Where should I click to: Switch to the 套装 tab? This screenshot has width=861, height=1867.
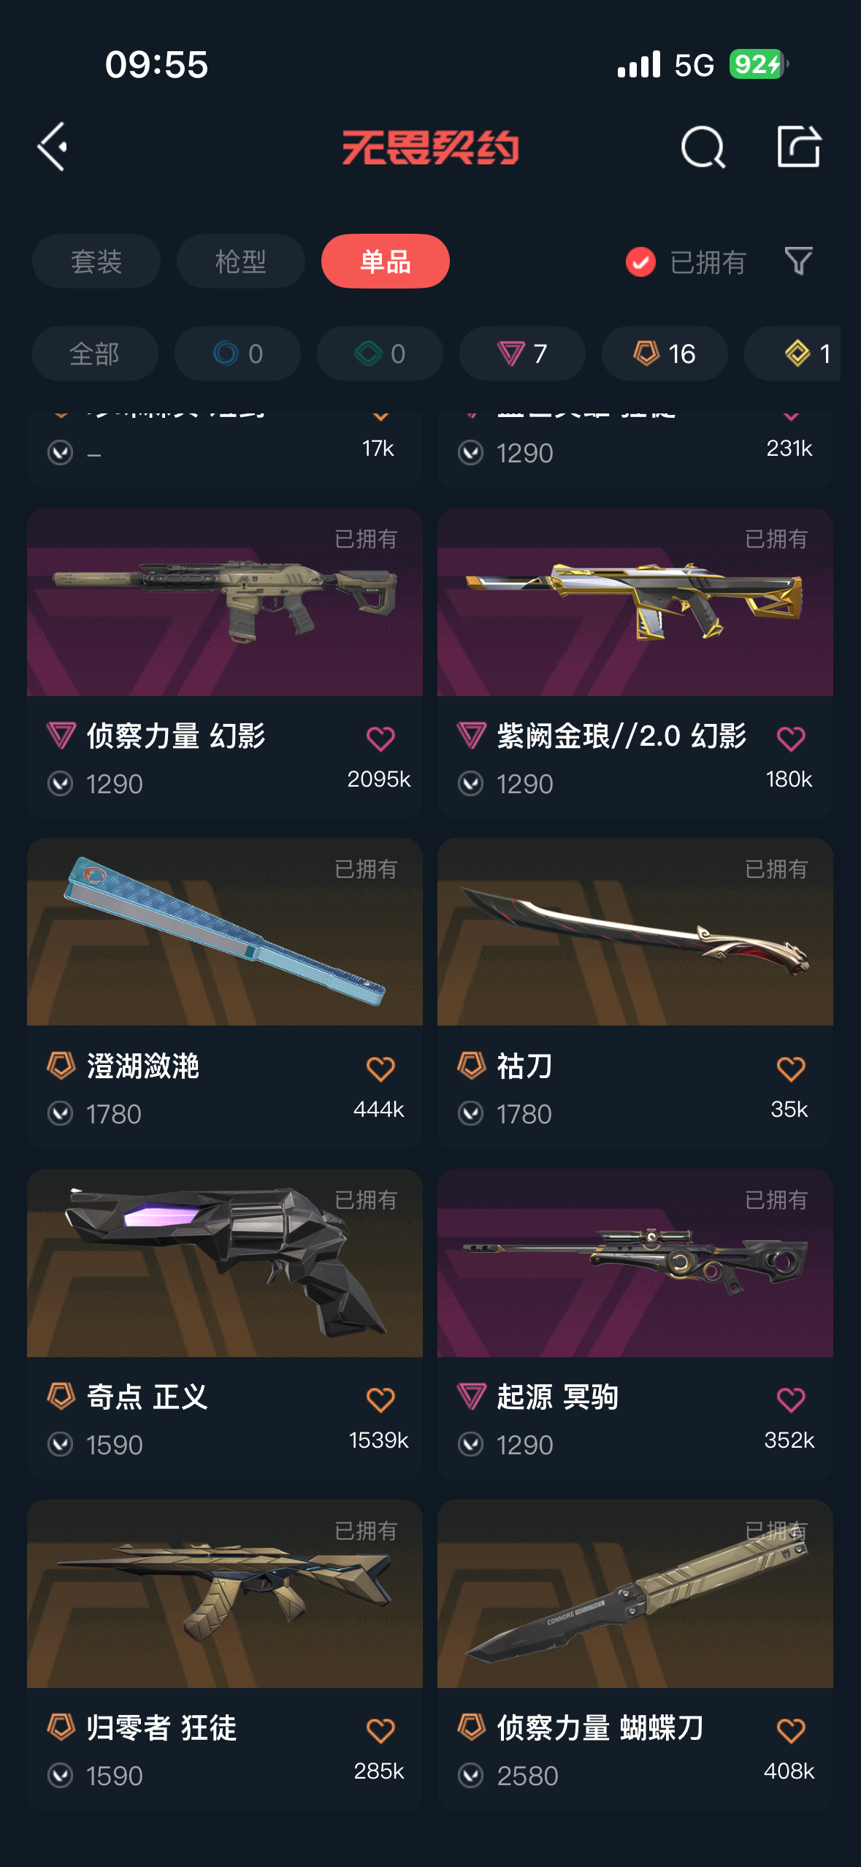click(96, 261)
